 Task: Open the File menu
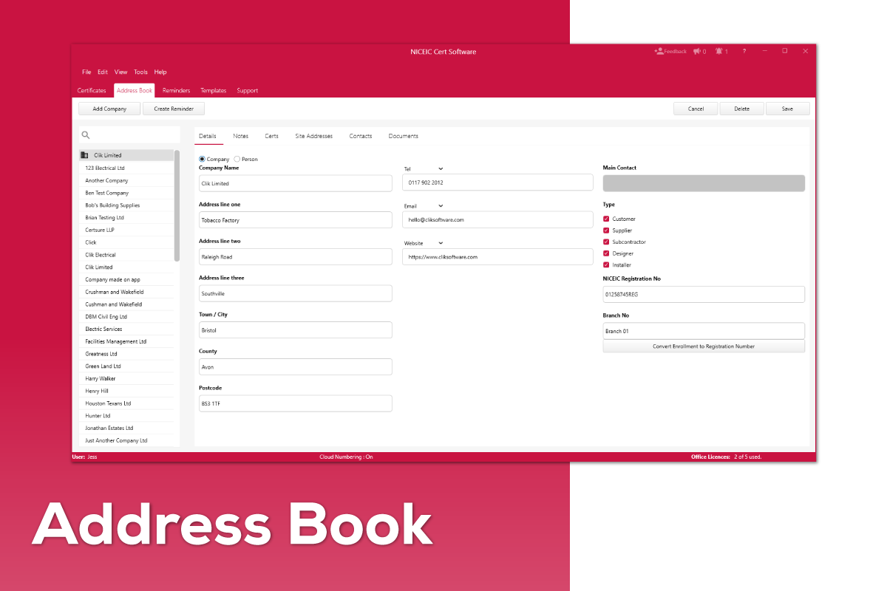(86, 72)
